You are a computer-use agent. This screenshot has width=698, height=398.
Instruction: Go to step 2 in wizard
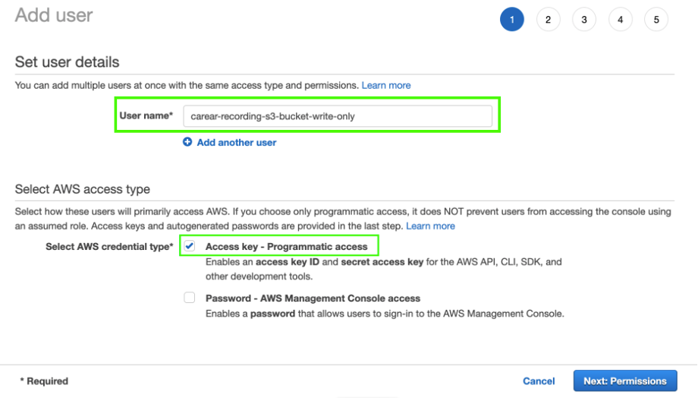click(x=548, y=19)
